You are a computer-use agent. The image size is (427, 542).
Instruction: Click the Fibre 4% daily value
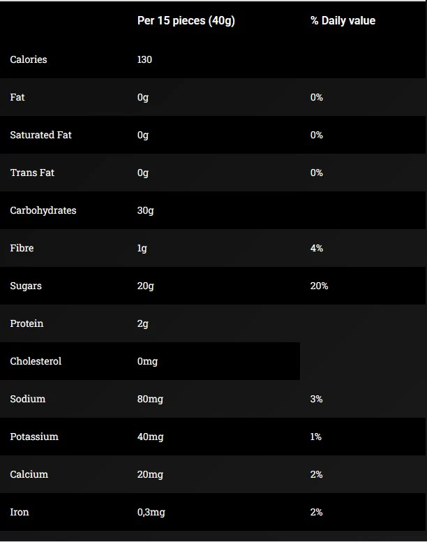[x=317, y=248]
